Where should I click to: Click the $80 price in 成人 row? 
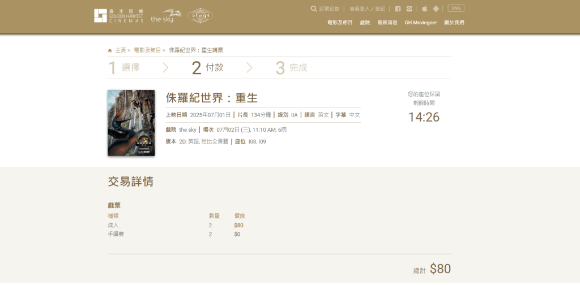[238, 225]
